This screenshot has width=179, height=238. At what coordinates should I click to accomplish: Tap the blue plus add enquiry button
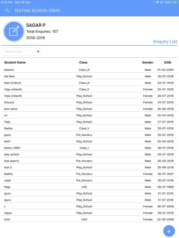(169, 231)
